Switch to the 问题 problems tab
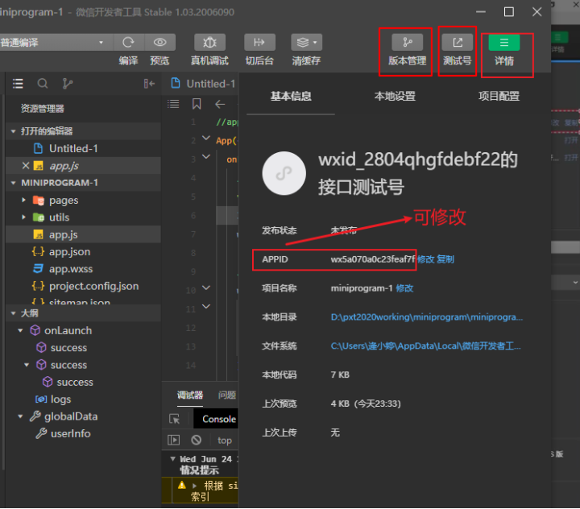 pyautogui.click(x=227, y=395)
